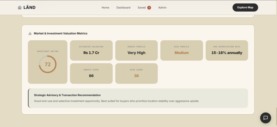Image resolution: width=277 pixels, height=127 pixels.
Task: Open the Saved nav item
Action: click(x=142, y=8)
